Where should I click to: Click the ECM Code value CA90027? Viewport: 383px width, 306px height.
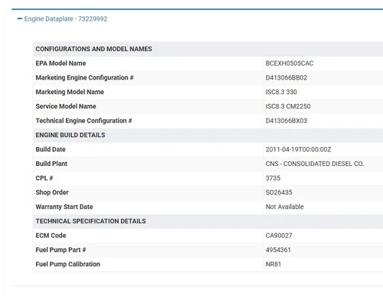279,236
